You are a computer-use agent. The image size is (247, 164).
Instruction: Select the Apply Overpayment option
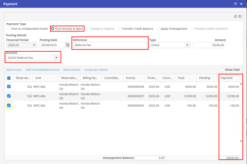click(x=158, y=29)
